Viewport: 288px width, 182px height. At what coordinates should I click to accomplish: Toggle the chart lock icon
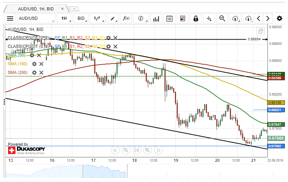pos(196,18)
